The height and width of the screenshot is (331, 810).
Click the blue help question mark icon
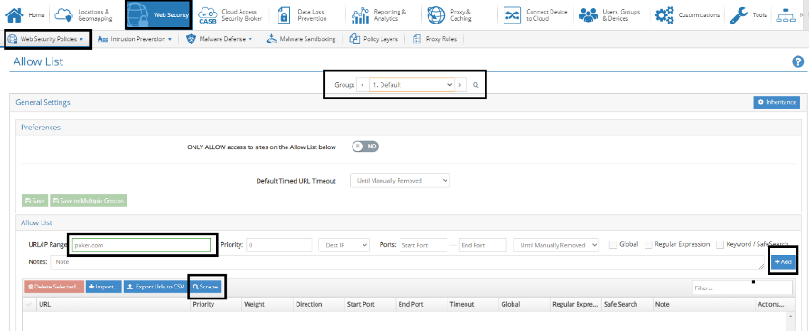pyautogui.click(x=797, y=62)
